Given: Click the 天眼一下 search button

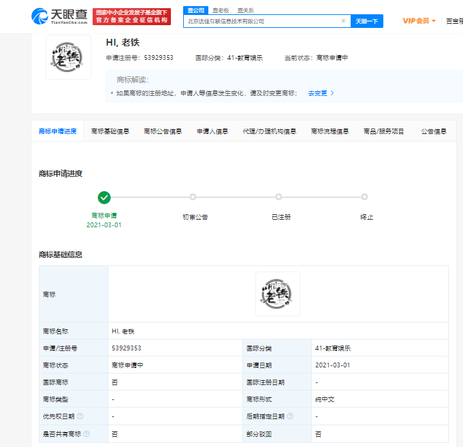Looking at the screenshot, I should pyautogui.click(x=366, y=21).
